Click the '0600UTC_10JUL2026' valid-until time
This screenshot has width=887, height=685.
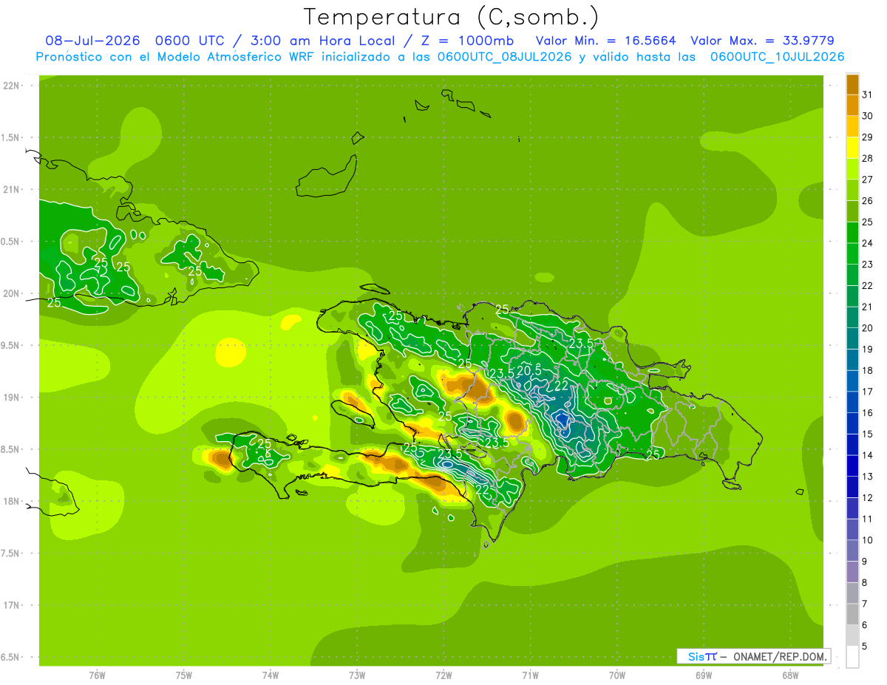[x=777, y=56]
